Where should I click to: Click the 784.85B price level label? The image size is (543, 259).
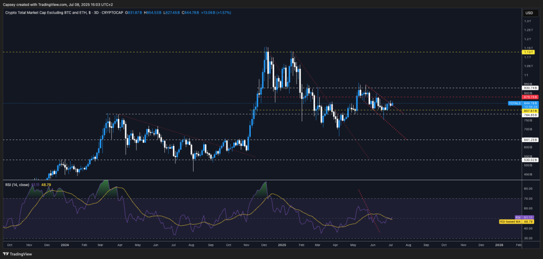coord(531,114)
